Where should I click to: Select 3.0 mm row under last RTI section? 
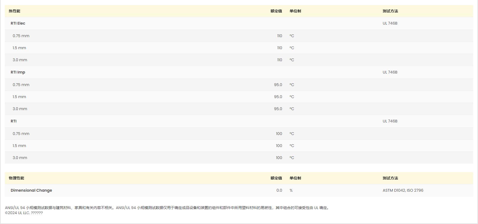tap(20, 158)
